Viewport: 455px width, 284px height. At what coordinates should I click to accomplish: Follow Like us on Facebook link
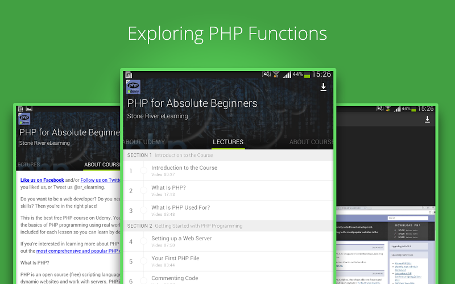[42, 180]
